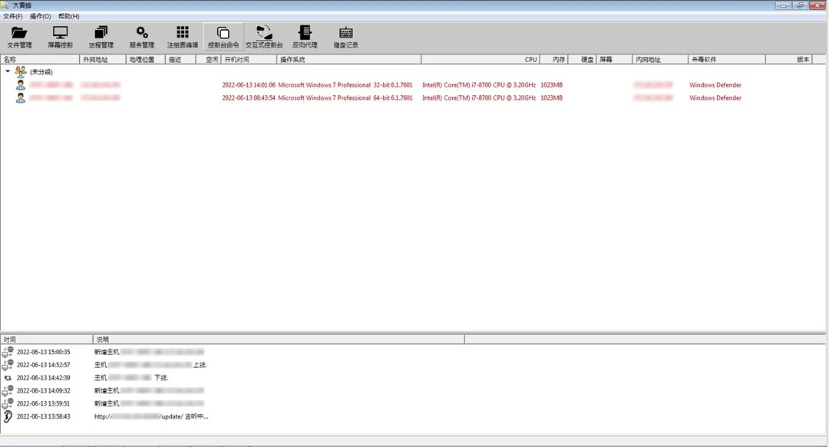Screen dimensions: 829x447
Task: Open the 文件管理 file manager tool
Action: point(19,36)
